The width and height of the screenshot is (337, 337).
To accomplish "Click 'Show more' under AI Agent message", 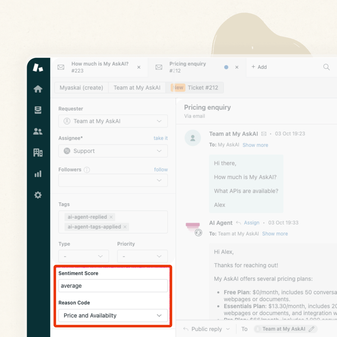I will click(275, 233).
